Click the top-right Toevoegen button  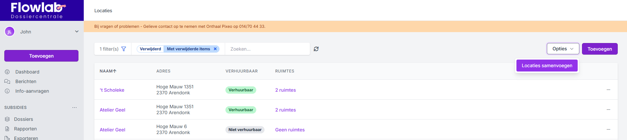[600, 49]
